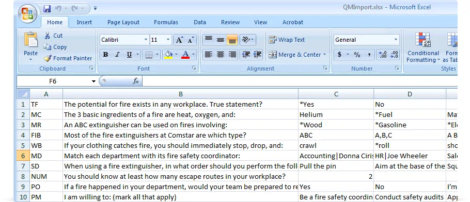Open font color palette arrow
This screenshot has width=470, height=202.
click(193, 55)
